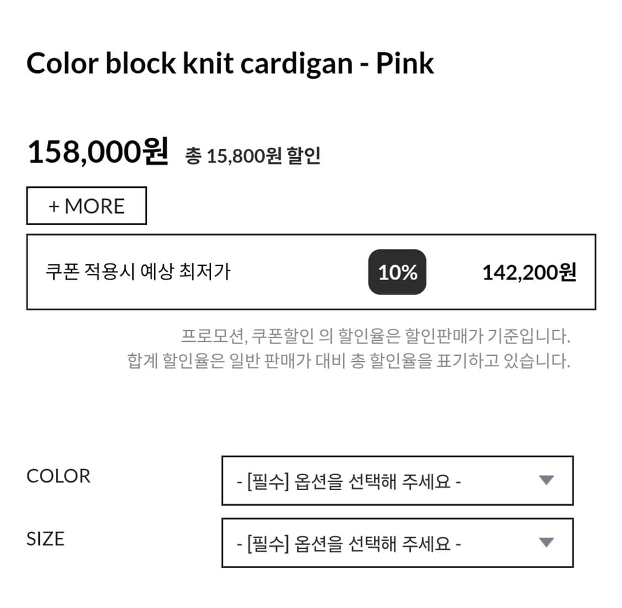Click the plus sign on MORE button
The height and width of the screenshot is (608, 622).
tap(54, 206)
